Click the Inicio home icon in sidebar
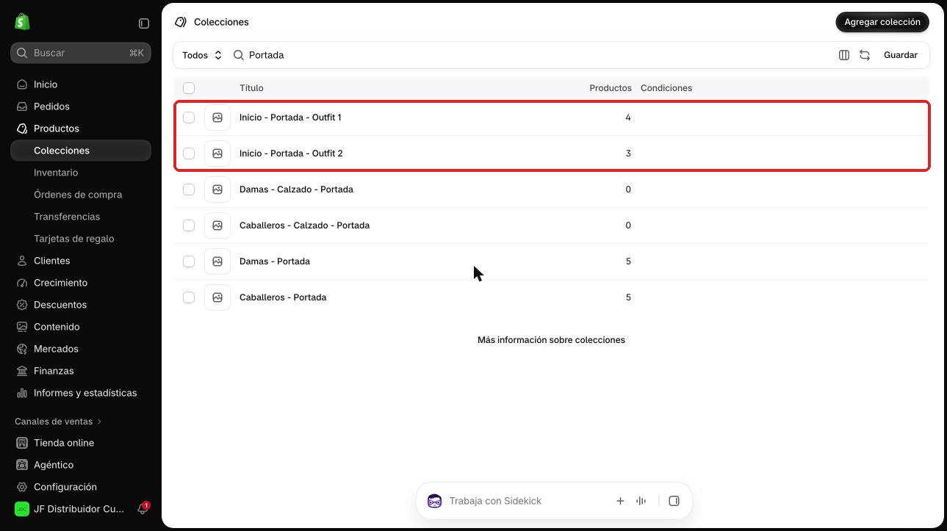947x531 pixels. point(22,84)
